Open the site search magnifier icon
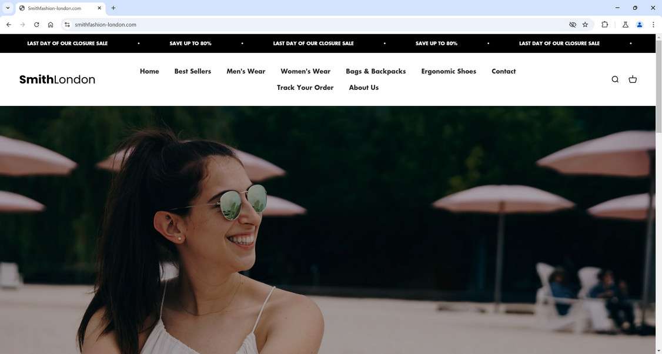This screenshot has width=662, height=354. [x=614, y=79]
